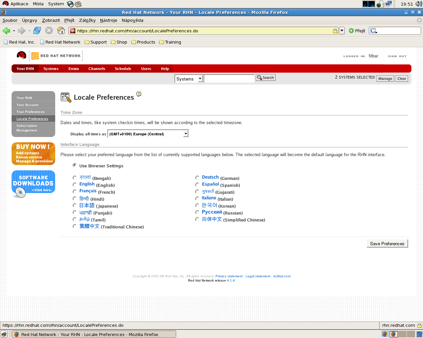Screen dimensions: 423x338
Task: Select the Français radio button
Action: pos(75,191)
